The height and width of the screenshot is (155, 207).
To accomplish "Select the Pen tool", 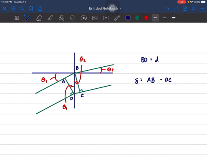I will tap(28, 18).
